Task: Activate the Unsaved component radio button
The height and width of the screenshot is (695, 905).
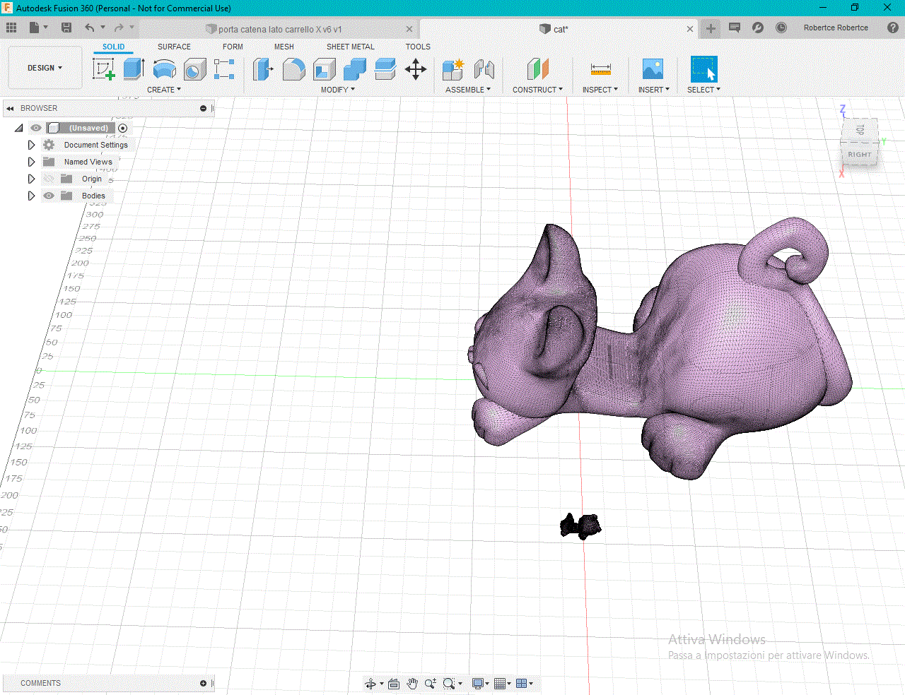Action: coord(123,128)
